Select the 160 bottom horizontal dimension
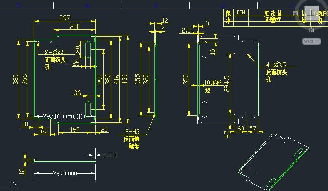 pyautogui.click(x=75, y=130)
